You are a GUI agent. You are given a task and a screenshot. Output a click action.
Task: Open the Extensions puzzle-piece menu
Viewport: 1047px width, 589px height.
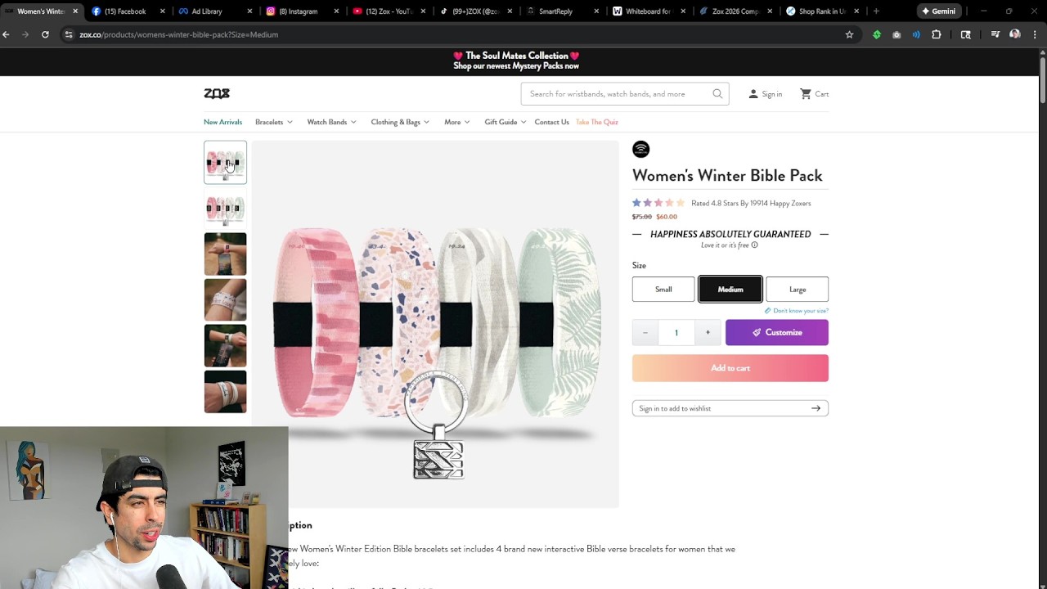point(937,34)
